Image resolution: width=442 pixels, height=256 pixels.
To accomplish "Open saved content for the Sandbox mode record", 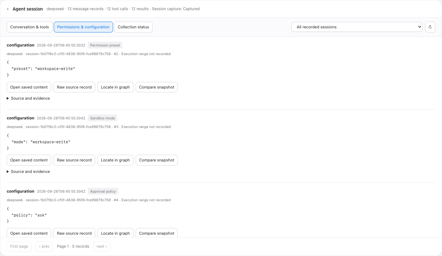I will click(29, 160).
